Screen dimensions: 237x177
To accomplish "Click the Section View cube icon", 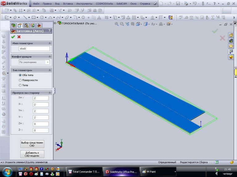I will (x=133, y=24).
